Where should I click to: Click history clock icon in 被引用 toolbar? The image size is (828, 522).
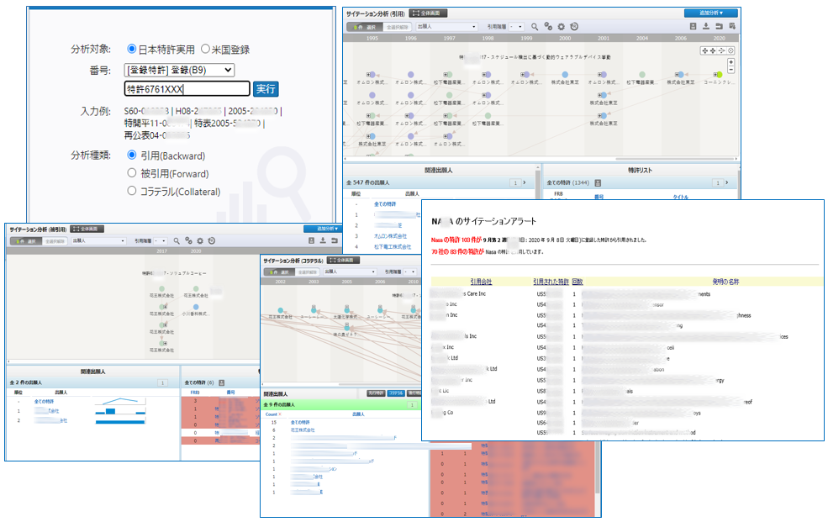point(212,240)
